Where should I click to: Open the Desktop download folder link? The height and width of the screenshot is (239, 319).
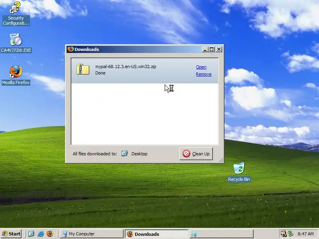[139, 154]
